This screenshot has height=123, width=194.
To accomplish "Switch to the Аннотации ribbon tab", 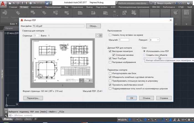I will point(36,7).
